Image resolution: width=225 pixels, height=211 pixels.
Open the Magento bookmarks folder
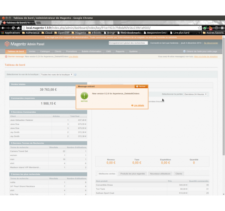[79, 33]
